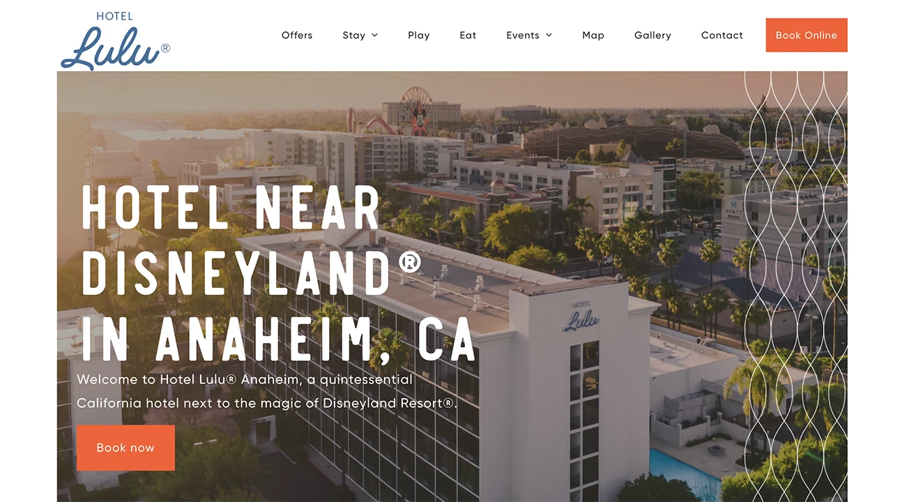Screen dimensions: 900x502
Task: Click the orange Book Online button
Action: coord(807,35)
